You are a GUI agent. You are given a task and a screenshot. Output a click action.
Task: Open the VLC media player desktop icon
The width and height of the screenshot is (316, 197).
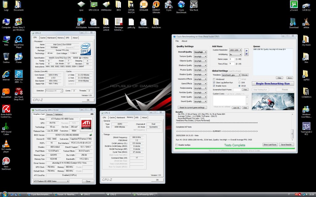point(6,146)
